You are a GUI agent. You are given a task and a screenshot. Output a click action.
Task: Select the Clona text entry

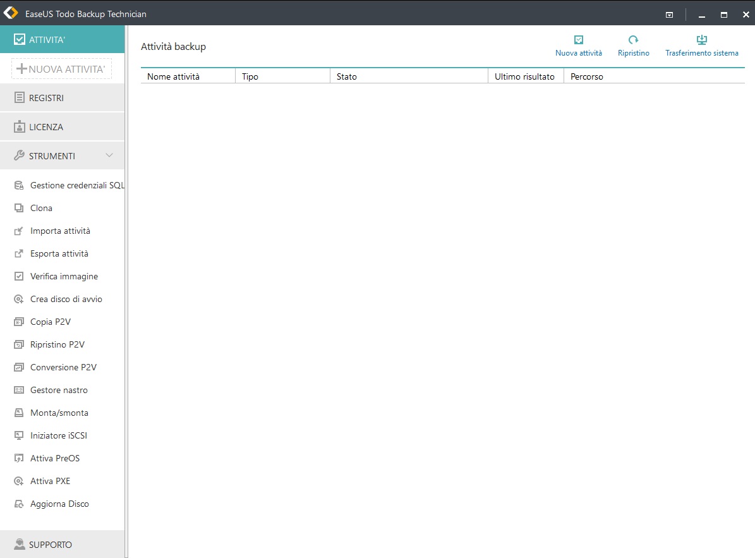pos(42,208)
